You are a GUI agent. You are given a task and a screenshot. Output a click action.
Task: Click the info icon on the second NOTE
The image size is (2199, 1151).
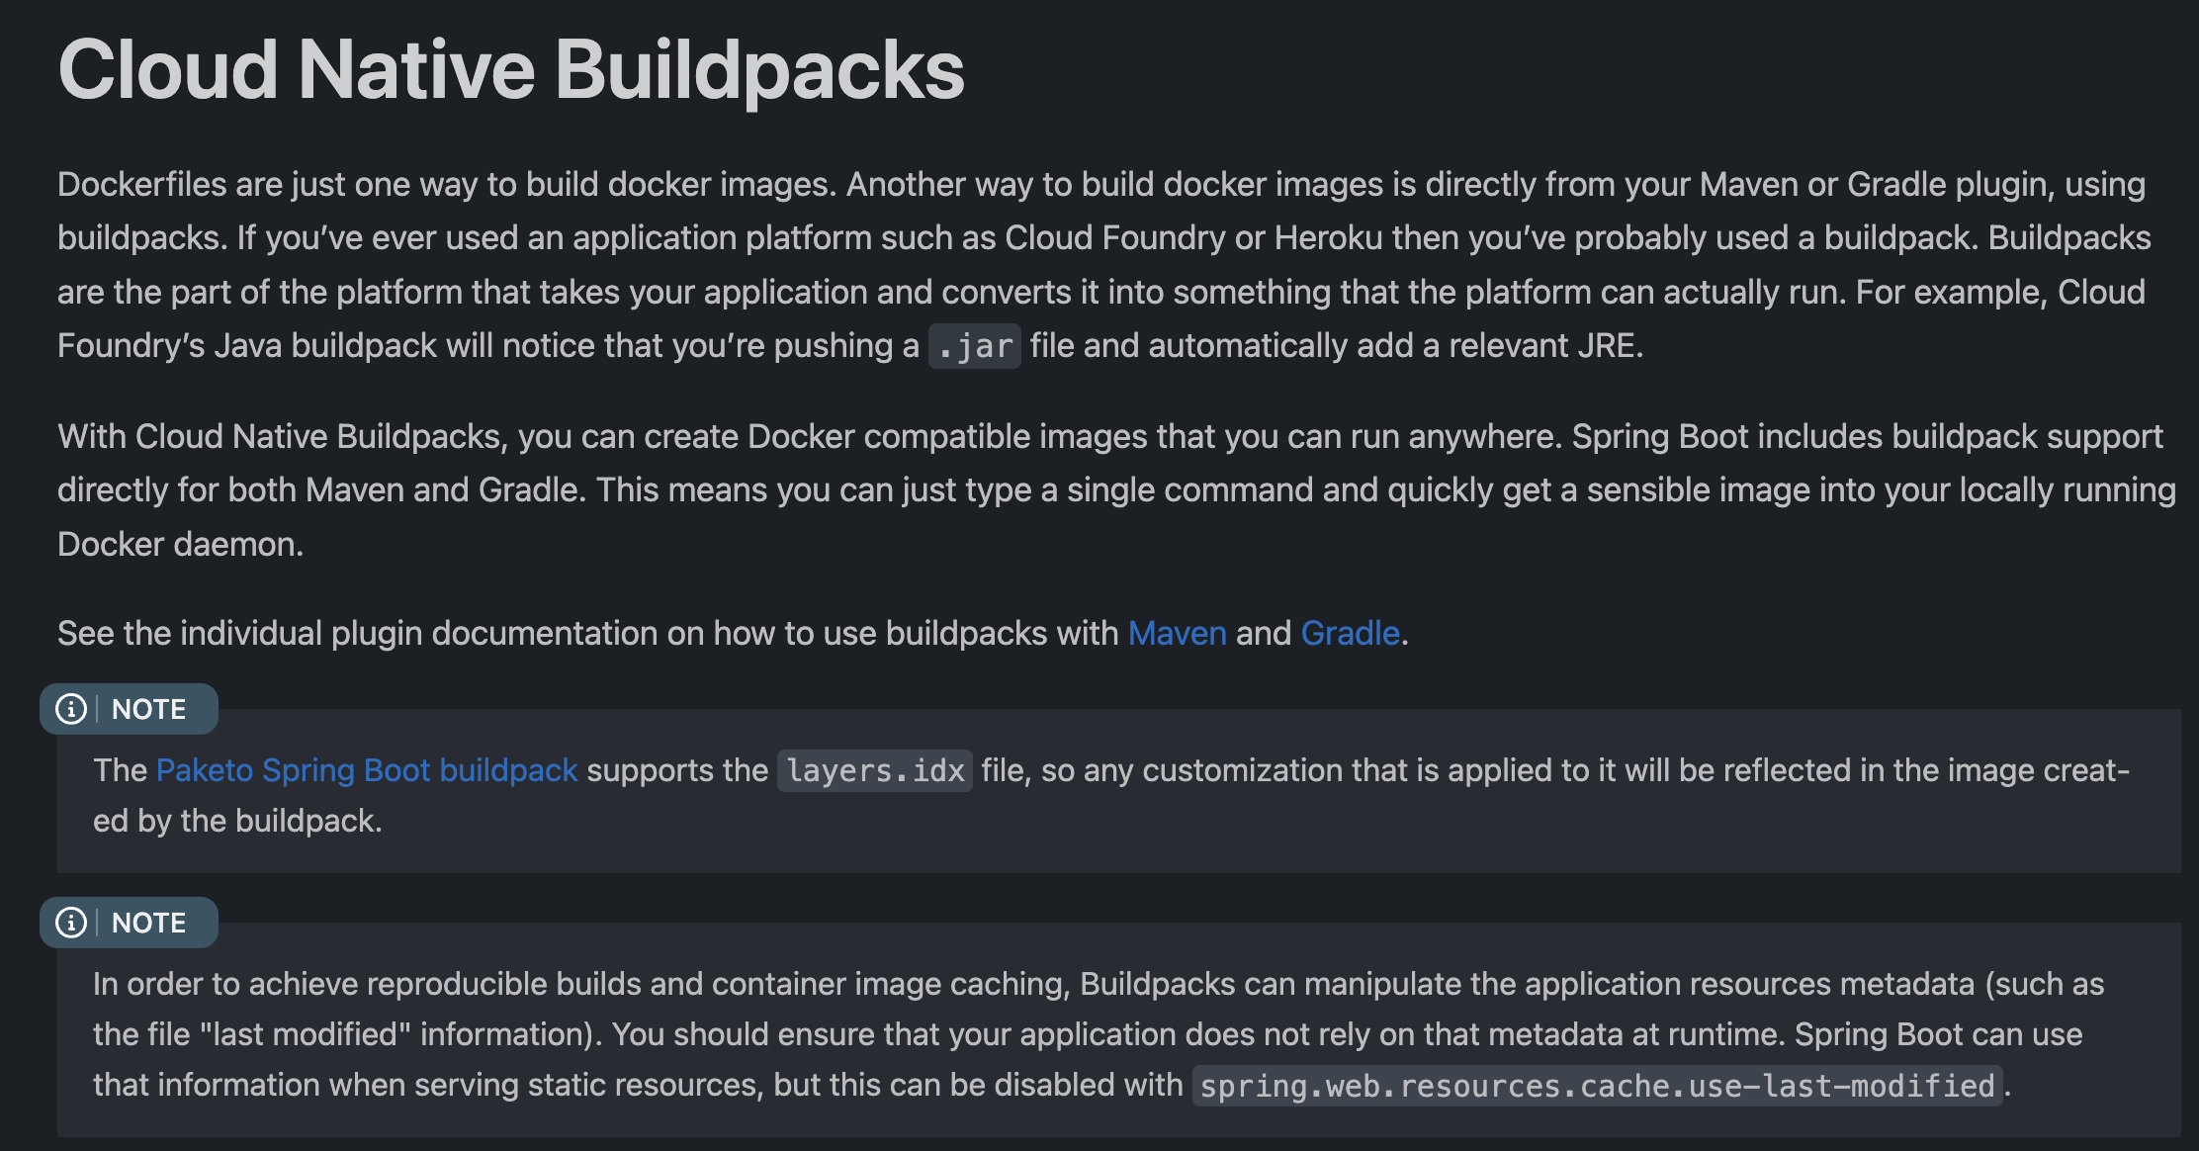pyautogui.click(x=71, y=923)
